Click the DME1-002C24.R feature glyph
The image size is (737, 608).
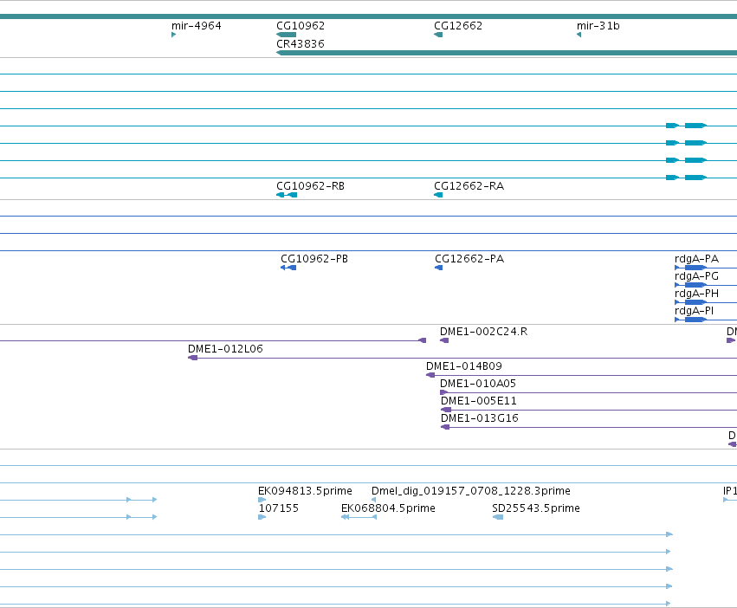click(x=444, y=340)
